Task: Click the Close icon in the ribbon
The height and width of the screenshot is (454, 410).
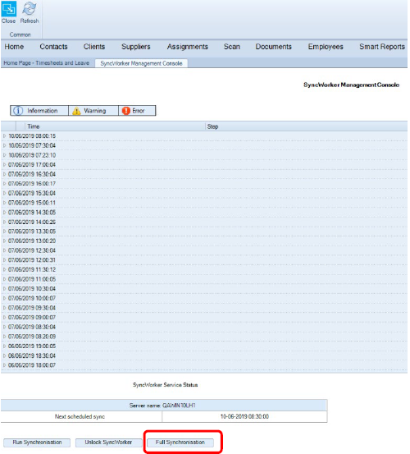Action: coord(8,10)
